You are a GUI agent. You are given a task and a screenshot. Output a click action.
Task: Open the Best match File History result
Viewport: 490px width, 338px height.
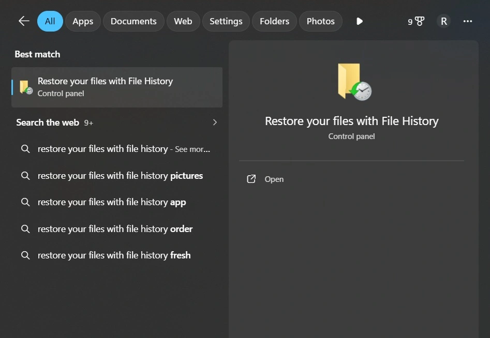coord(117,87)
